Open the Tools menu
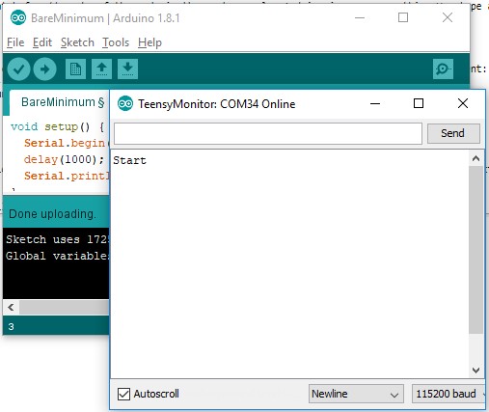The height and width of the screenshot is (412, 489). click(x=116, y=42)
